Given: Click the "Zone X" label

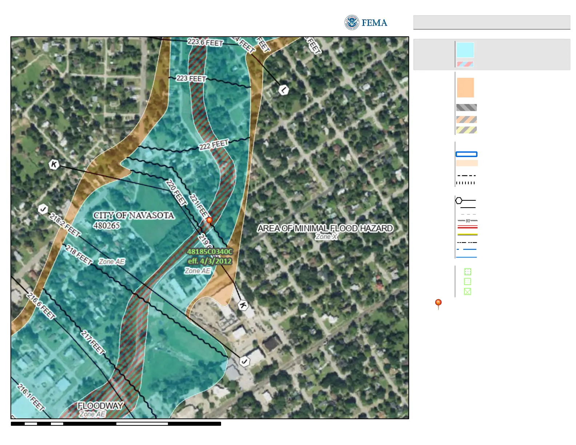Looking at the screenshot, I should click(x=326, y=237).
